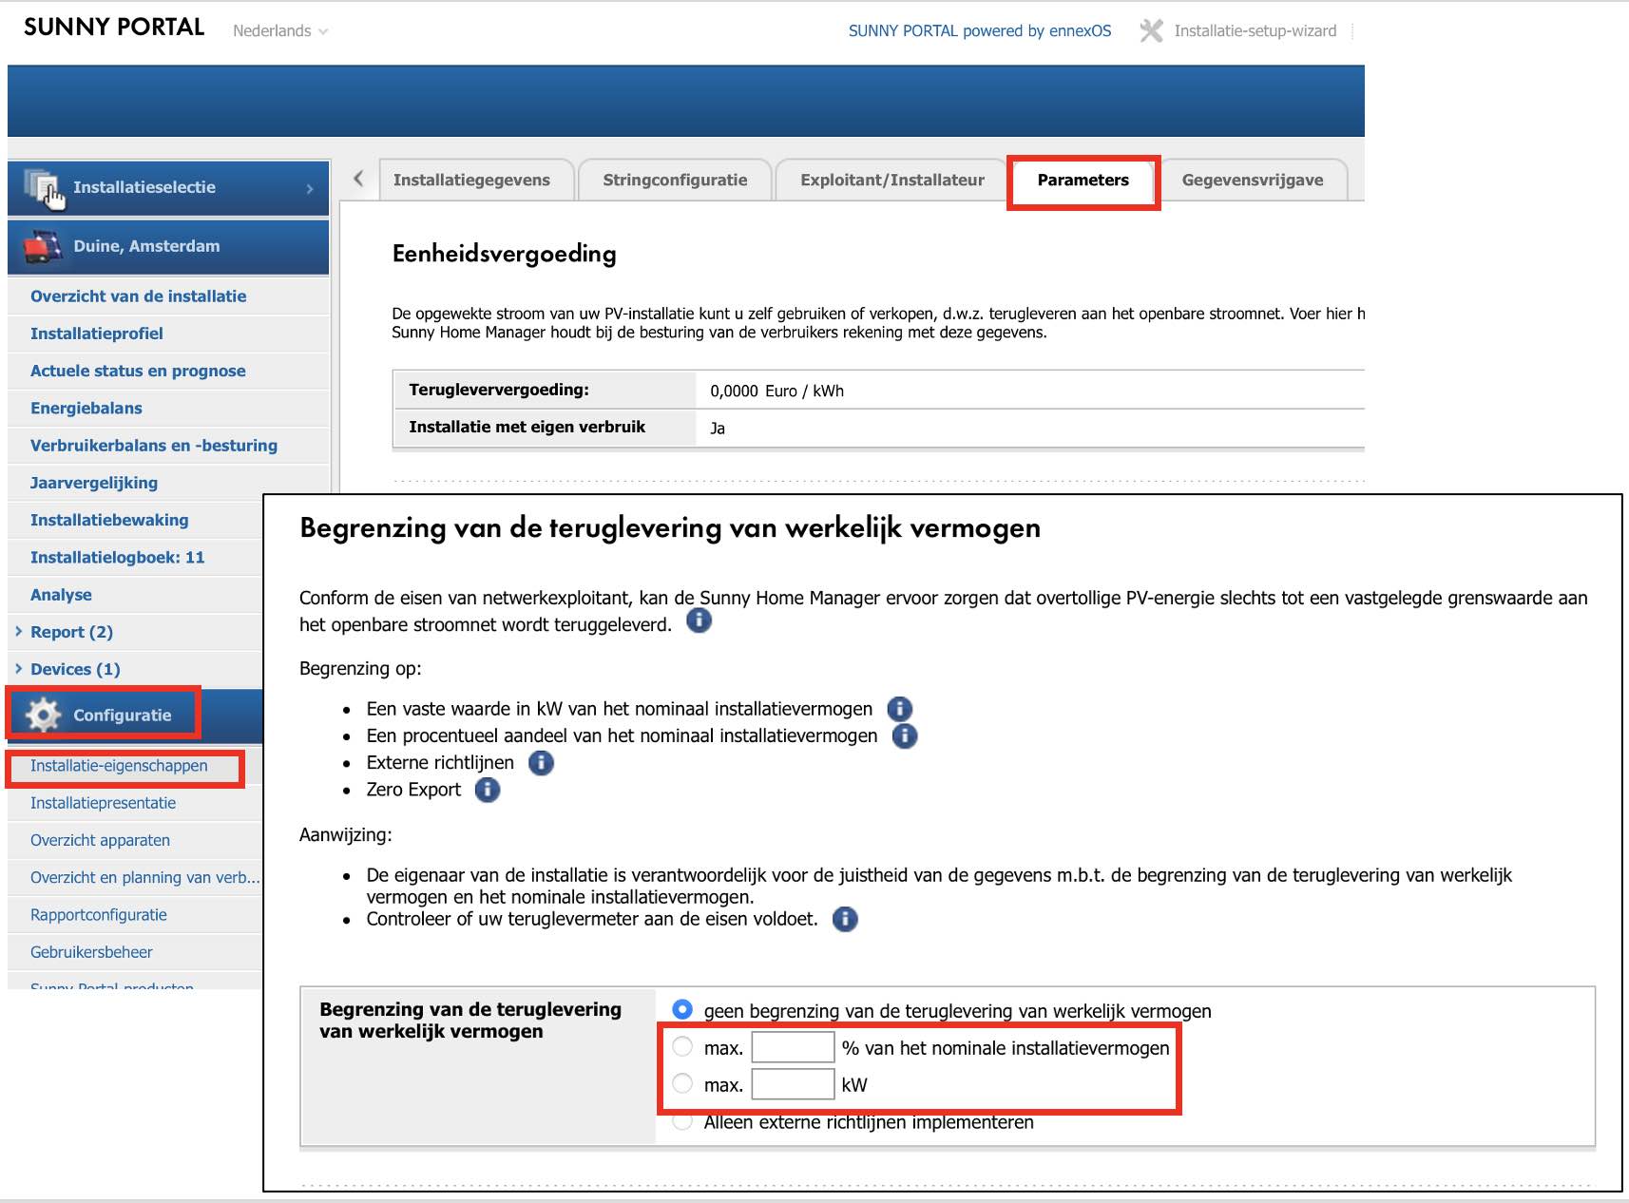
Task: Open the Nederlands language dropdown
Action: pyautogui.click(x=280, y=31)
